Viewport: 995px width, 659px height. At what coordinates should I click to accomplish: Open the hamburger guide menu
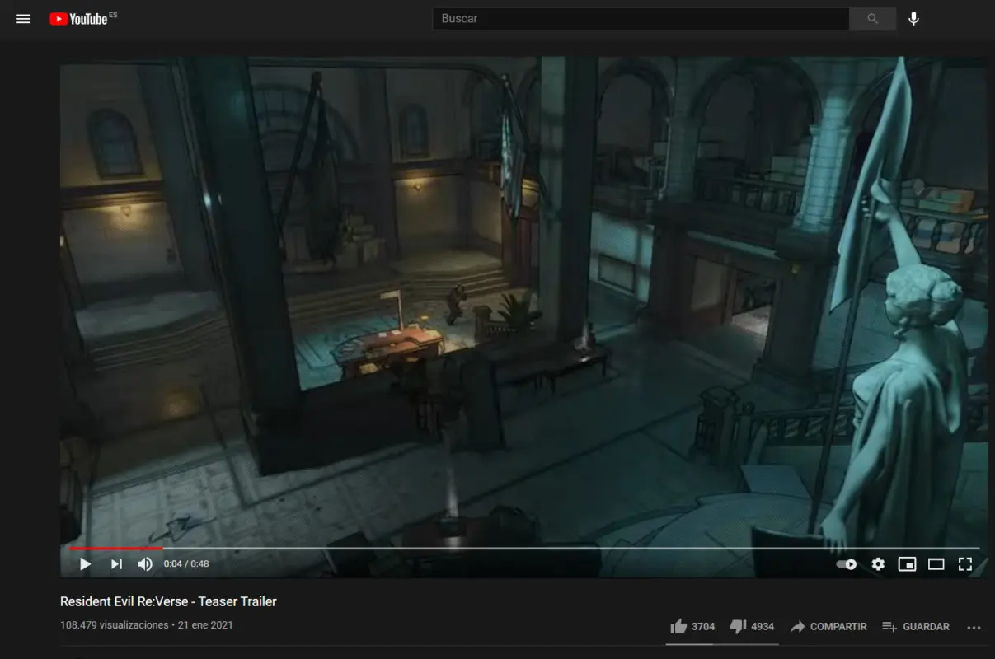tap(23, 19)
